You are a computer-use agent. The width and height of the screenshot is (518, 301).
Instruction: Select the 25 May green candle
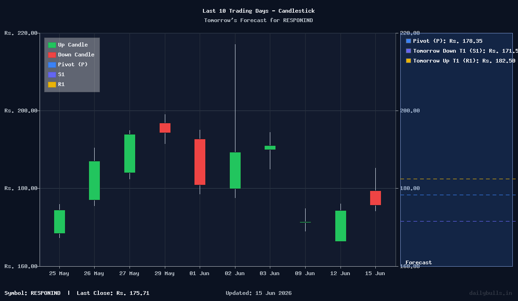click(x=59, y=222)
